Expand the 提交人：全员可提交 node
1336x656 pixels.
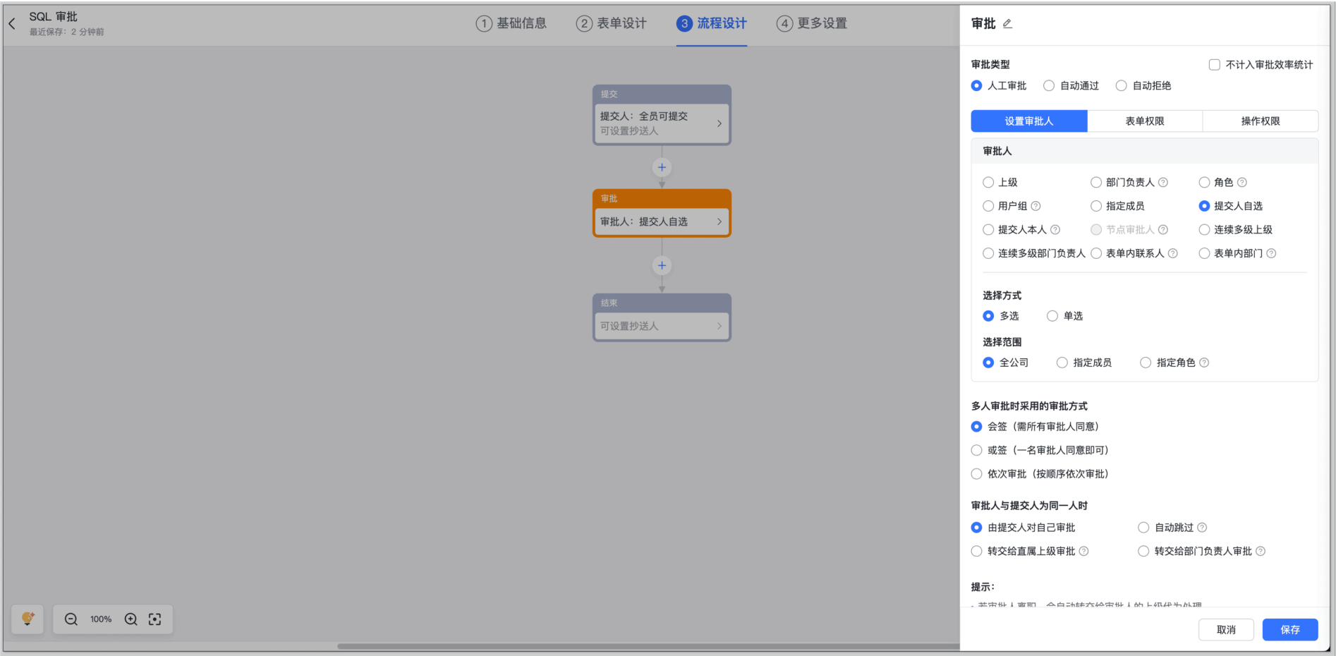pos(719,123)
